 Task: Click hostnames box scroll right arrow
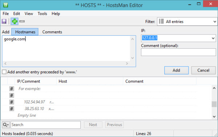(127, 64)
